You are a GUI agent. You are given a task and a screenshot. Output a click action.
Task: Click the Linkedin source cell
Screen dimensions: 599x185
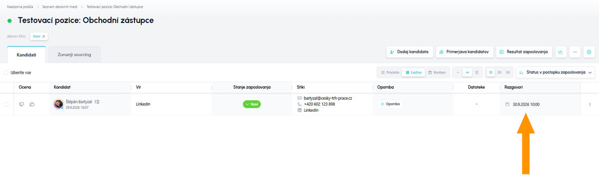pos(143,104)
